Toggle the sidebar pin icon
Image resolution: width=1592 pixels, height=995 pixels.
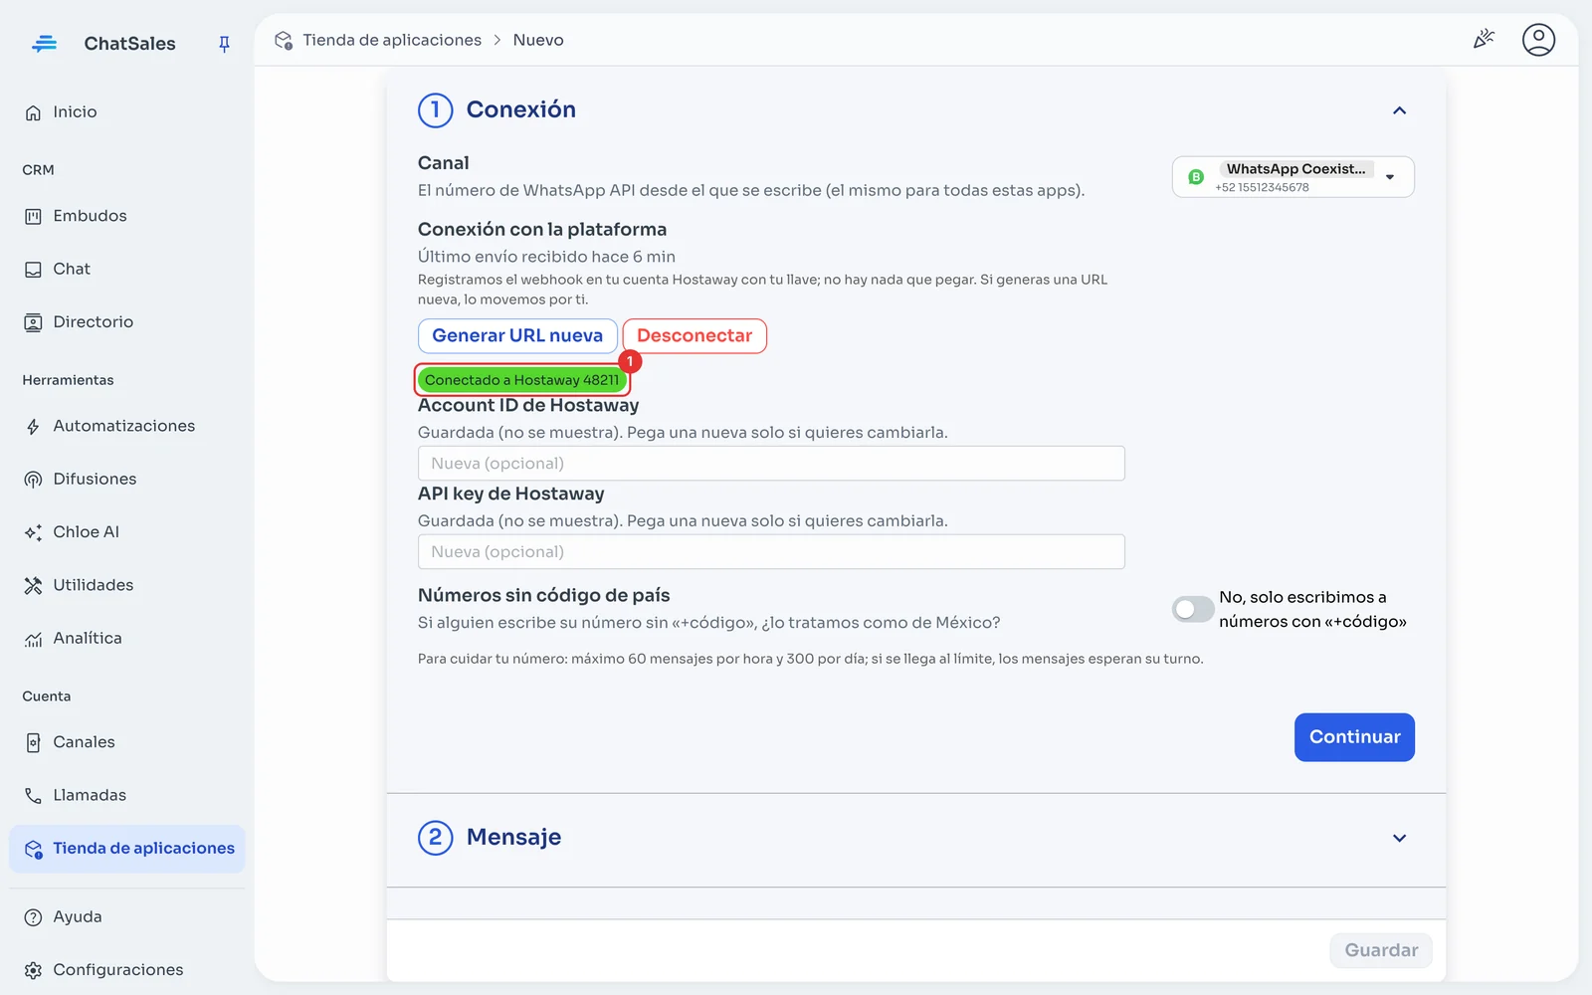tap(224, 44)
